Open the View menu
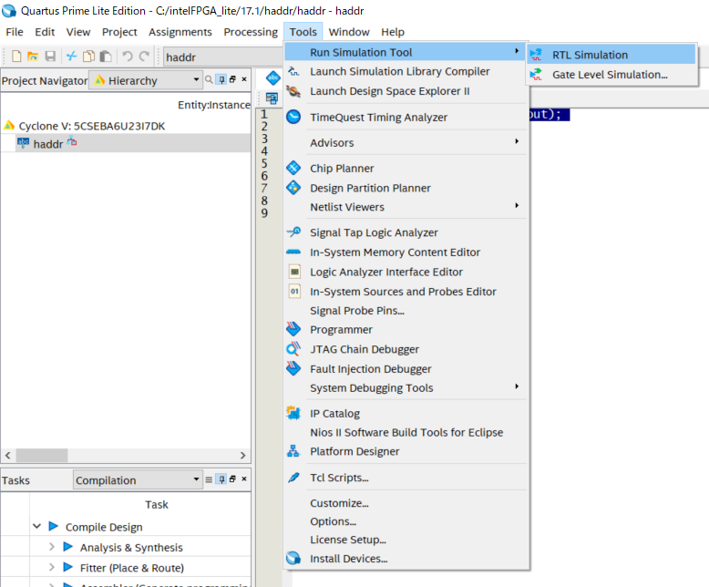This screenshot has width=709, height=587. [x=78, y=32]
